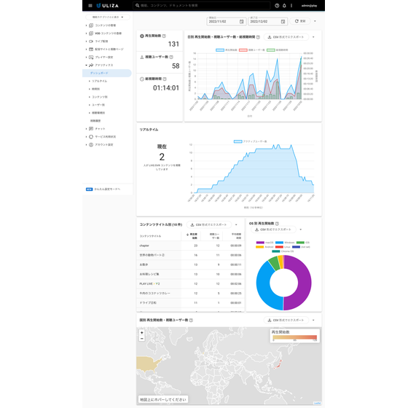Viewport: 408px width, 408px height.
Task: Open the dropdown beside OS chart CSV export
Action: (x=300, y=229)
